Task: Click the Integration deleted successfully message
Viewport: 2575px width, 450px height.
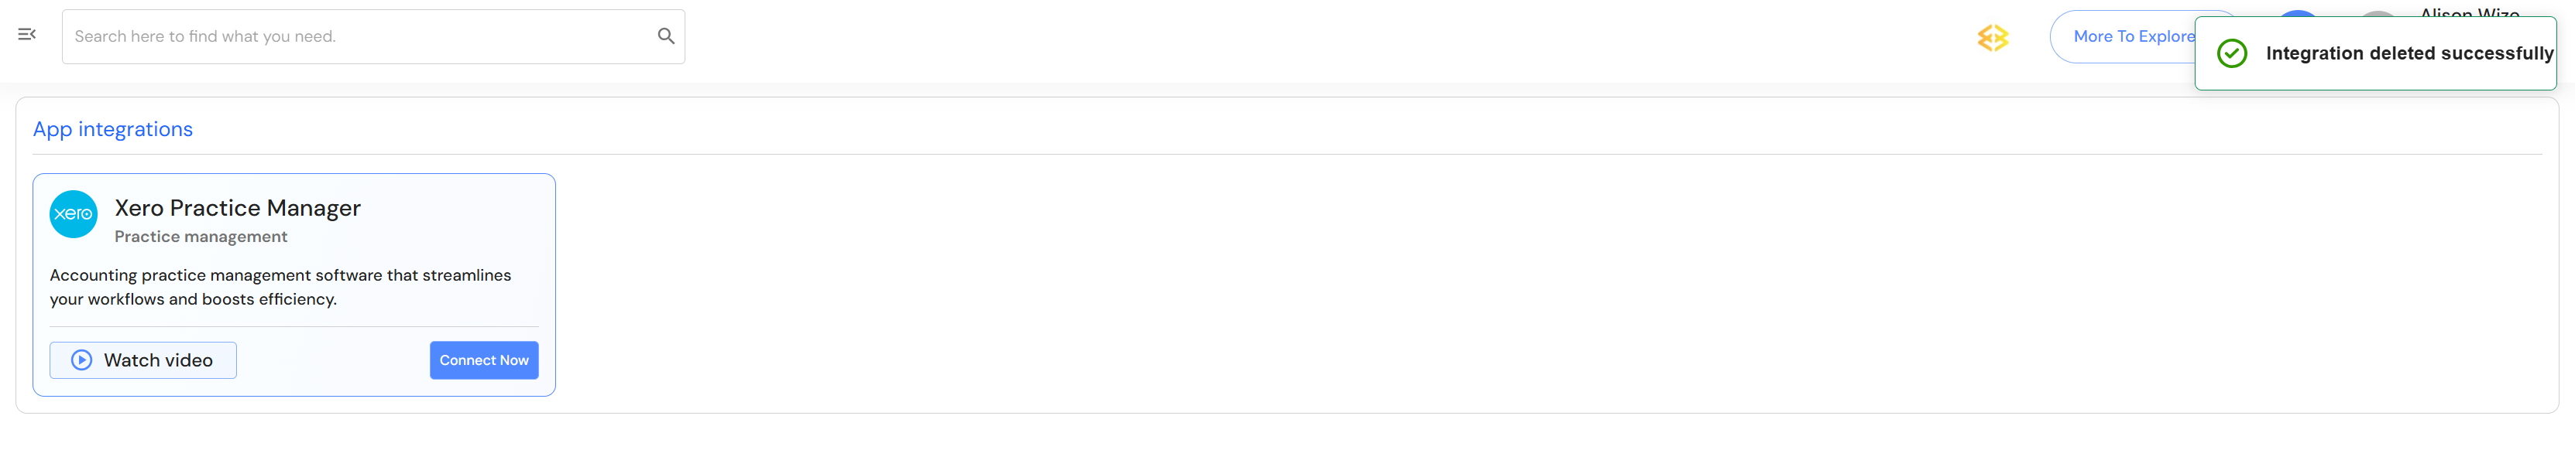Action: coord(2408,54)
